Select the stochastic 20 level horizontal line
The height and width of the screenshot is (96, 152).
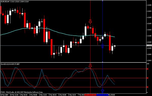coord(73,87)
